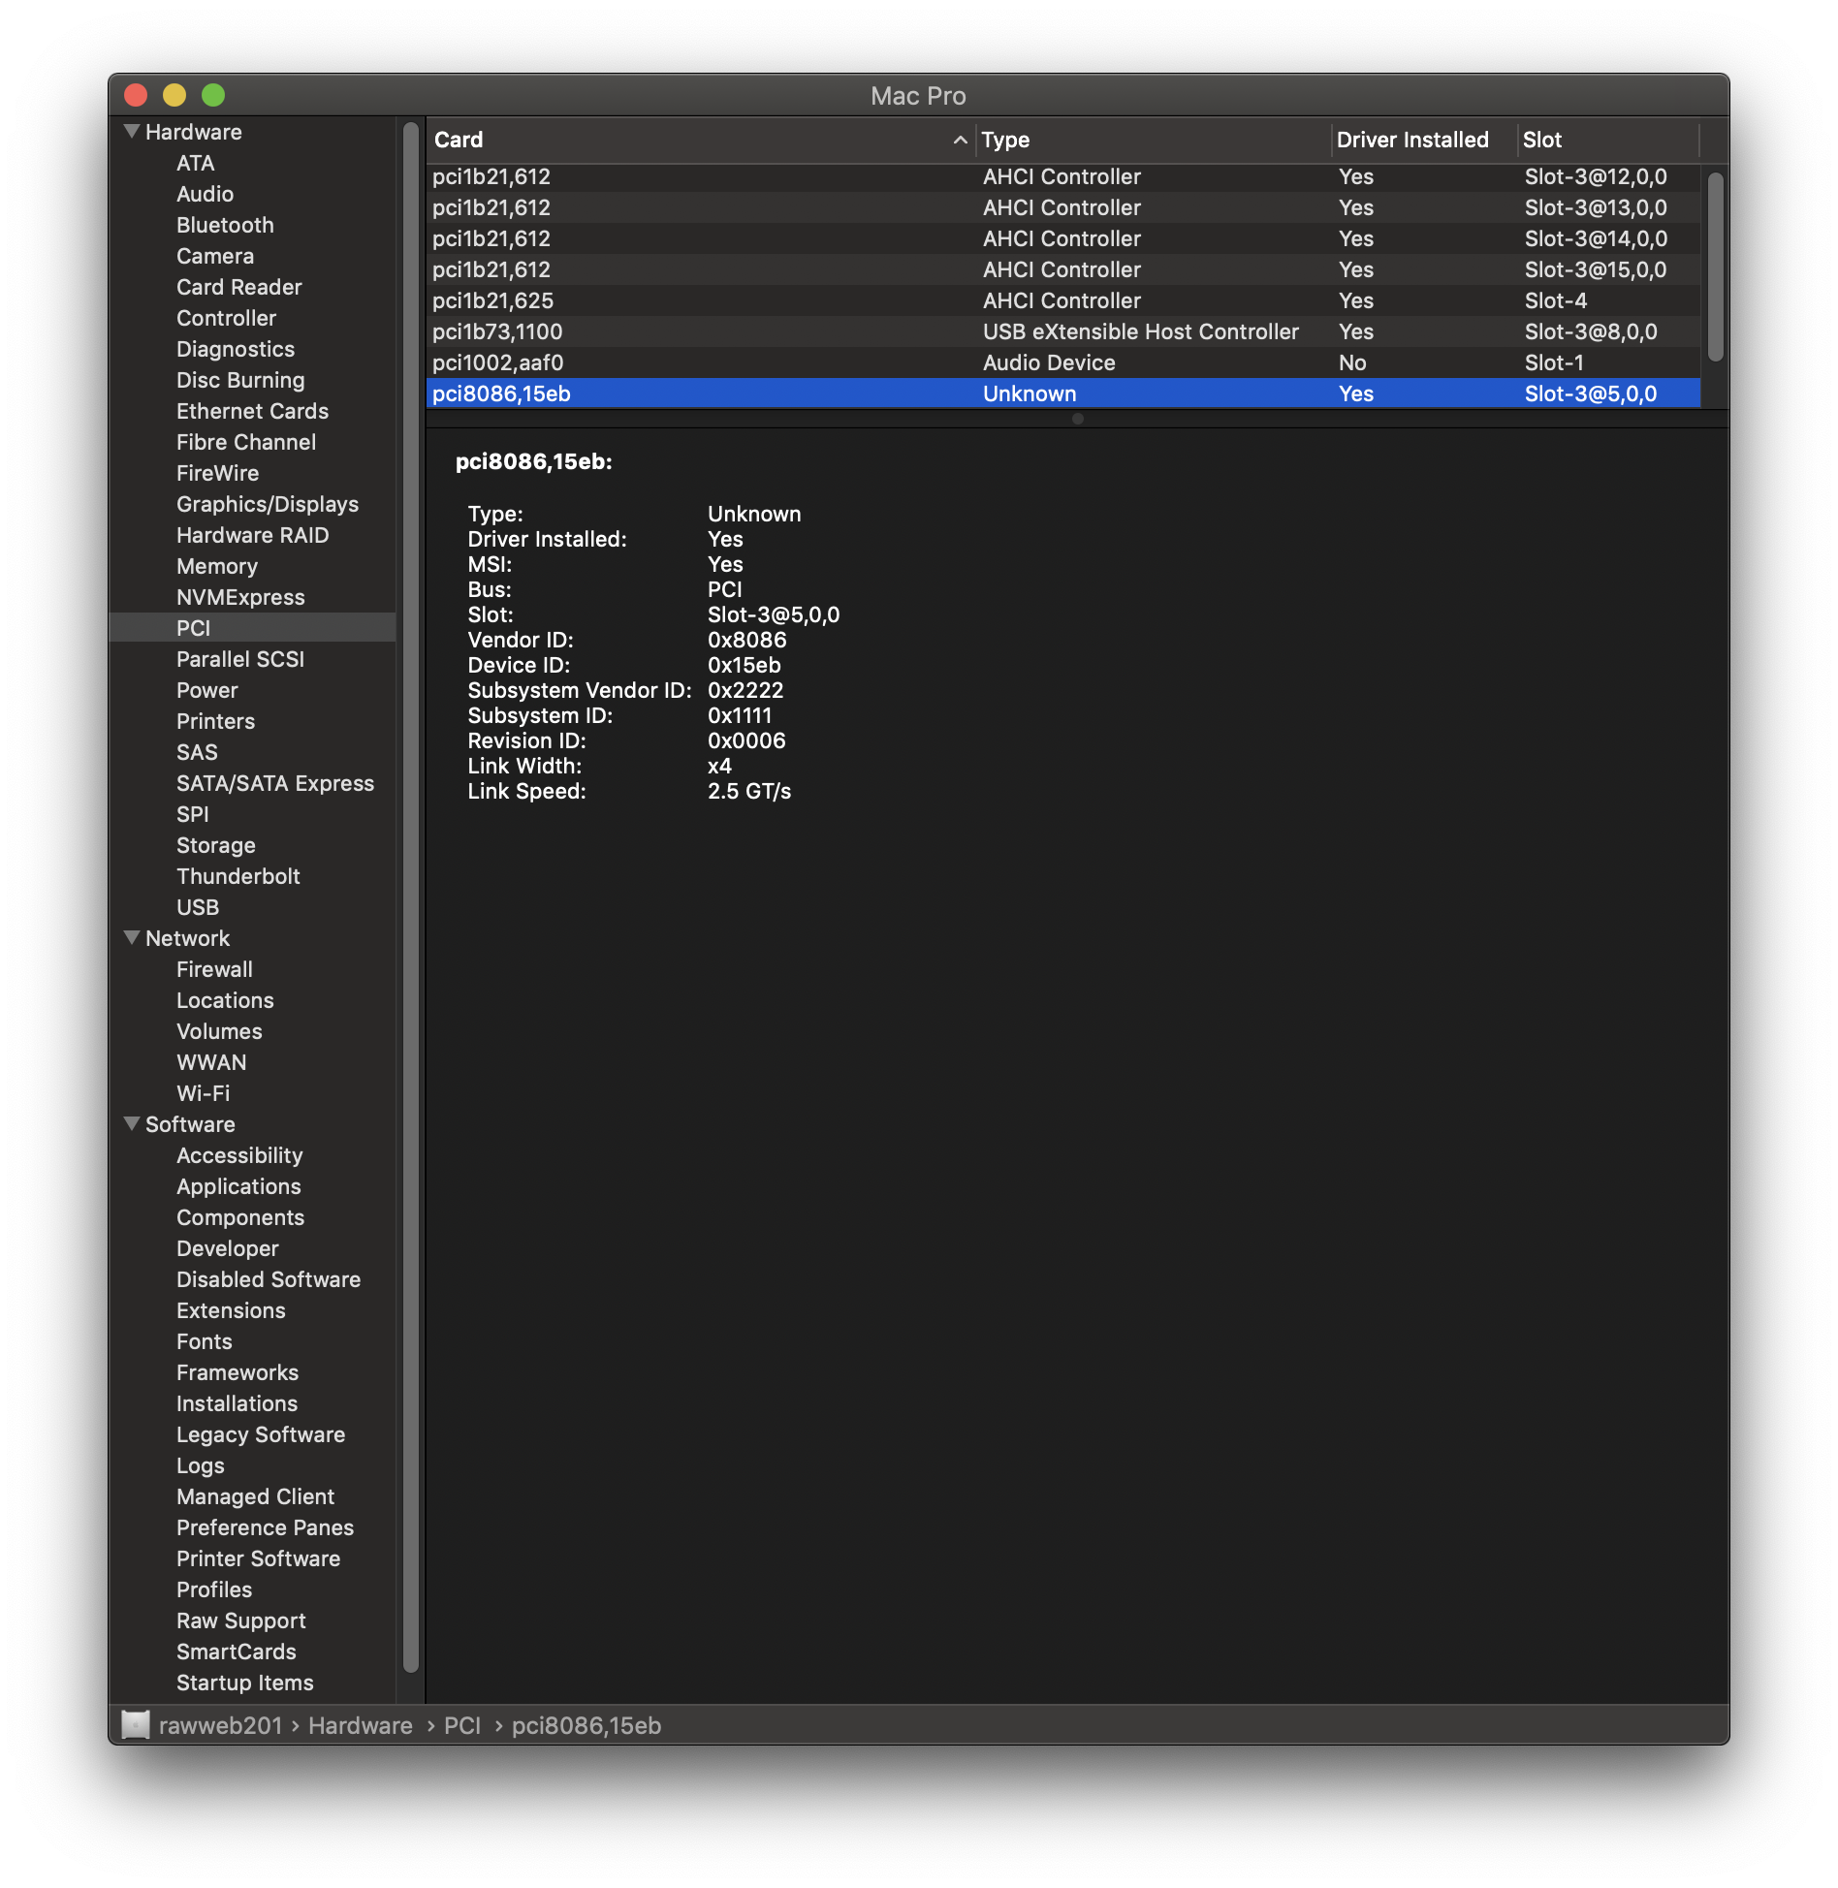Collapse the Network section triangle
1838x1888 pixels.
132,937
